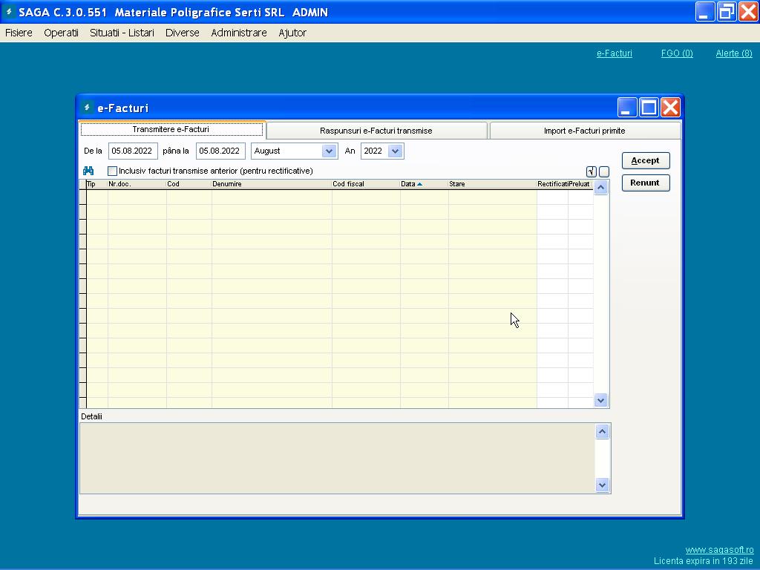Screen dimensions: 760x570
Task: Click the Detalii text area
Action: click(x=338, y=459)
